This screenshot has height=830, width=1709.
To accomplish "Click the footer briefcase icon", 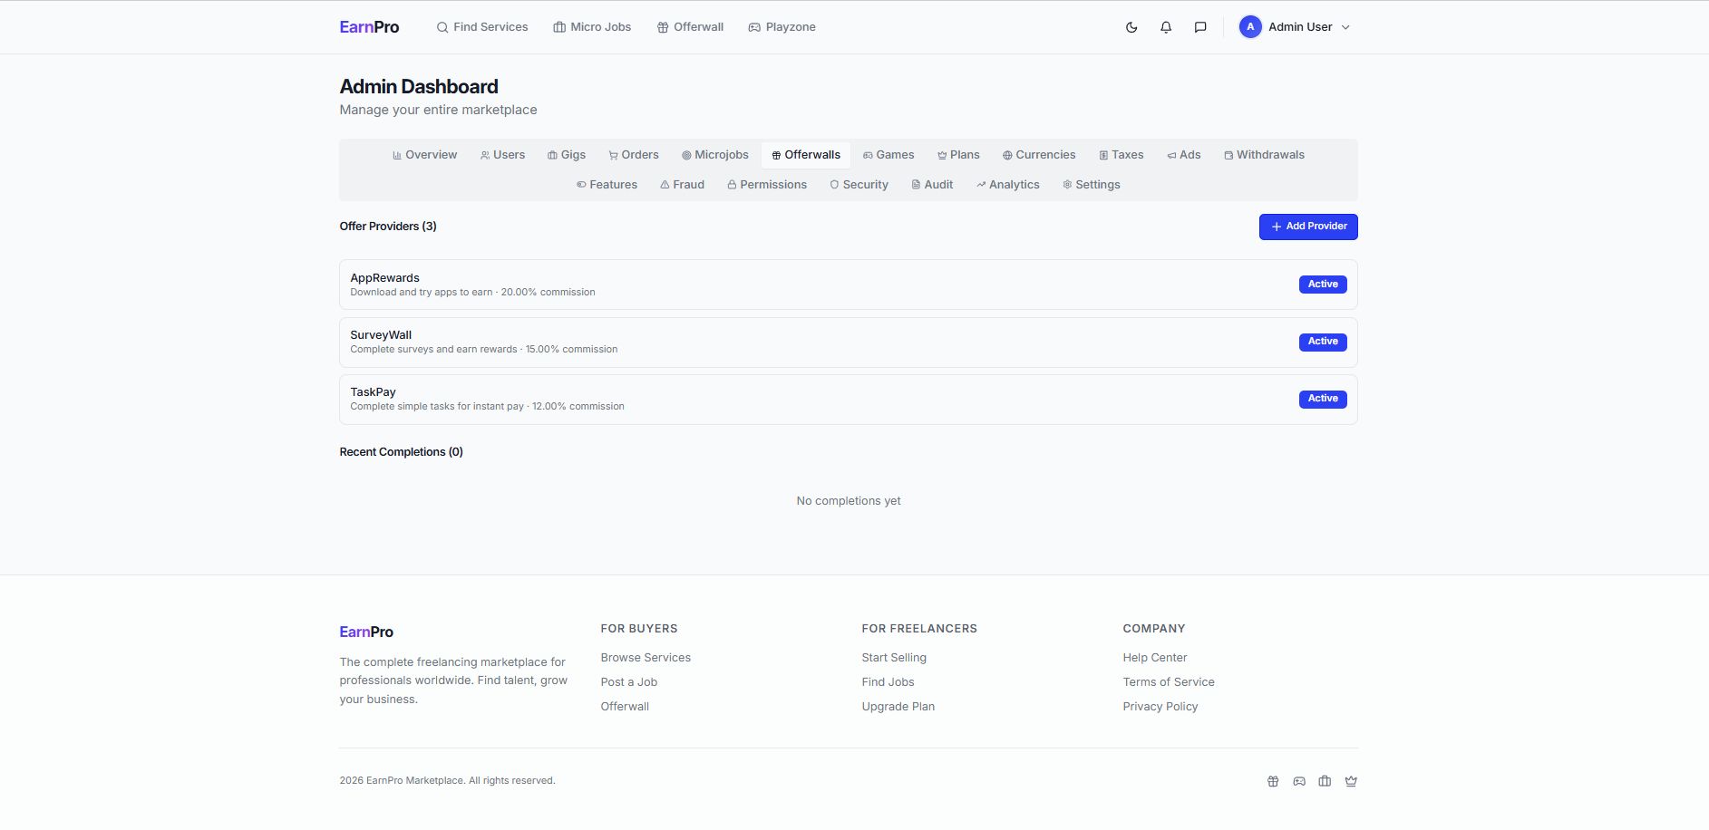I will (x=1325, y=781).
